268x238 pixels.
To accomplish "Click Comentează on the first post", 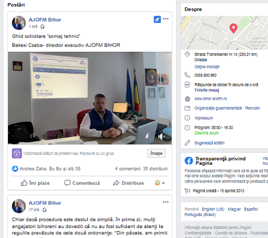I will coord(82,183).
